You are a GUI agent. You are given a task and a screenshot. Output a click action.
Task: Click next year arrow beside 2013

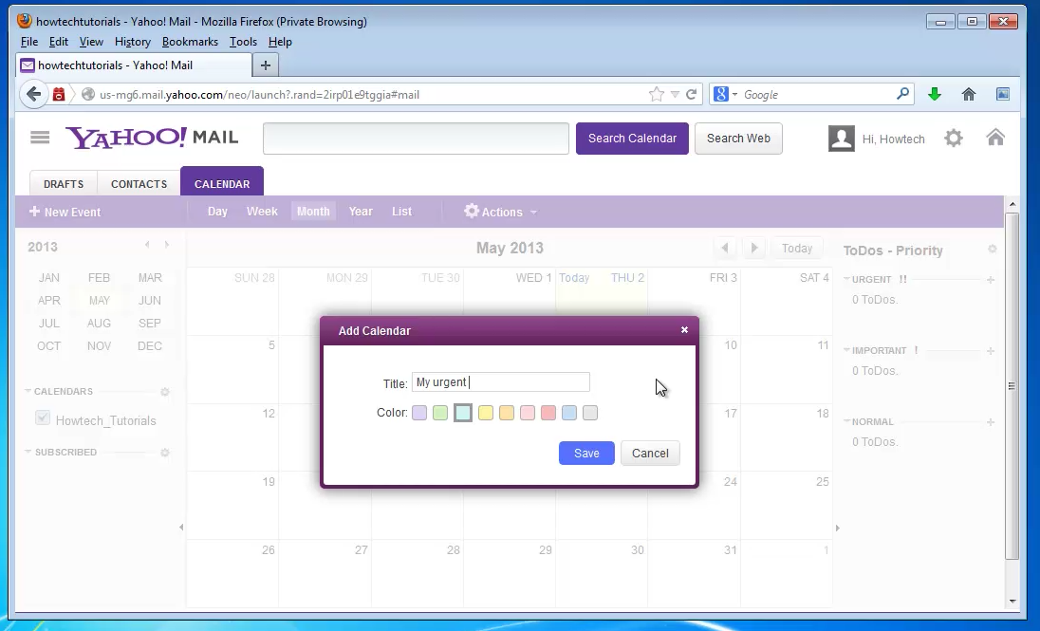(166, 245)
